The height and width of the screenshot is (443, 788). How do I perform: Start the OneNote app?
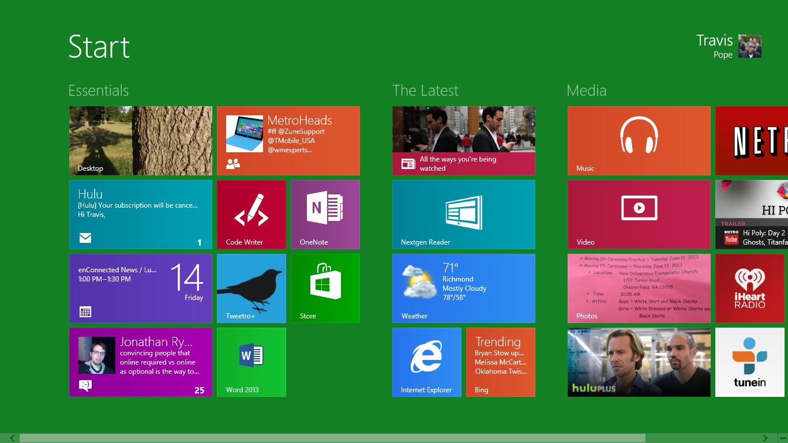325,214
